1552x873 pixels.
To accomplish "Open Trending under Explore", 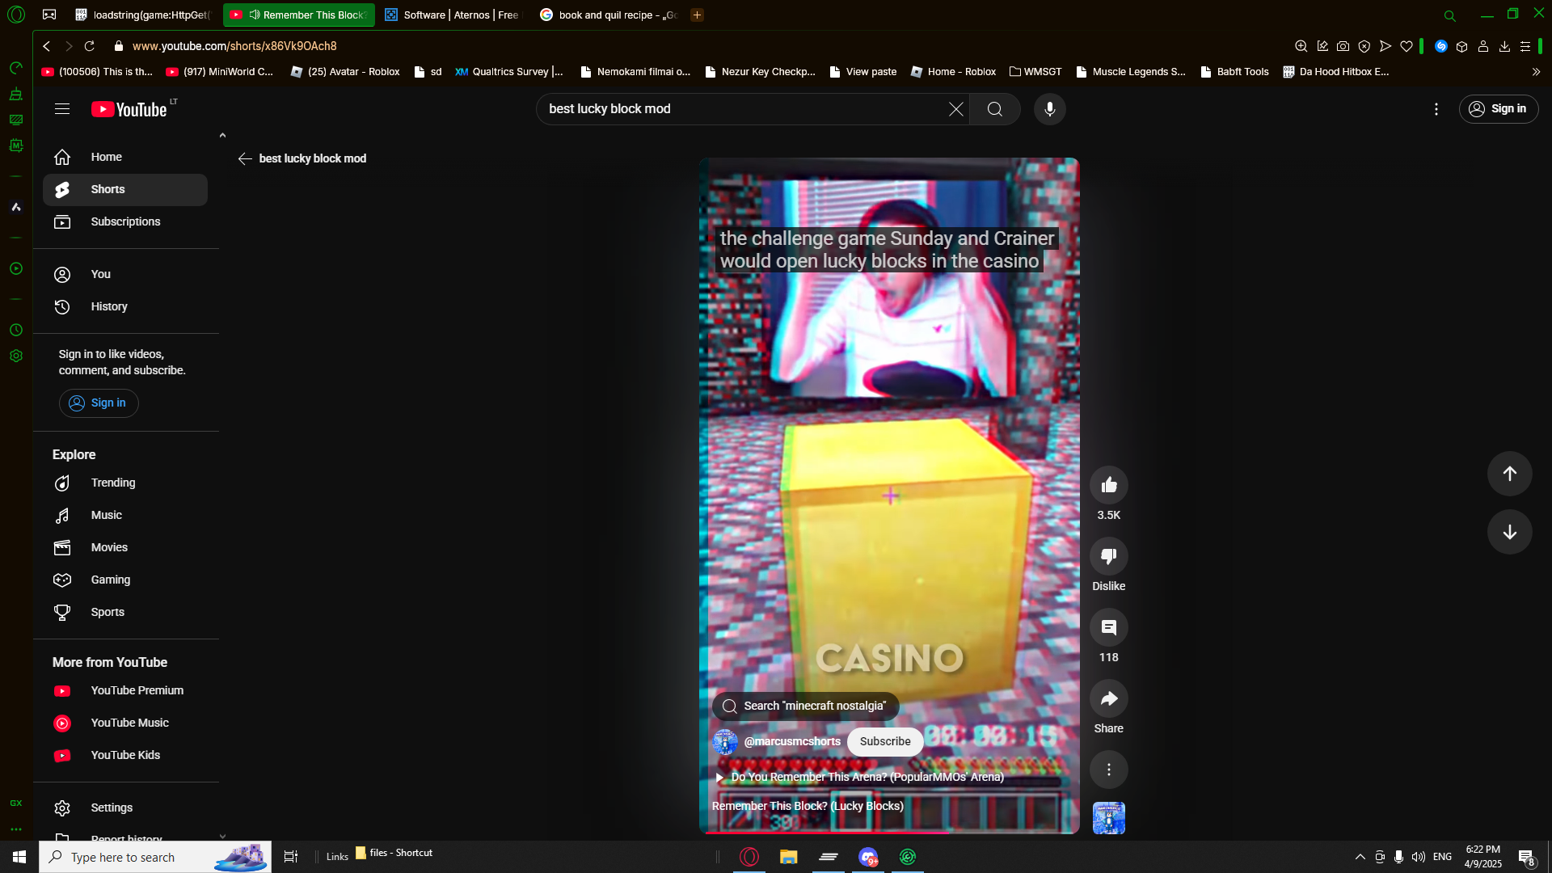I will 125,483.
